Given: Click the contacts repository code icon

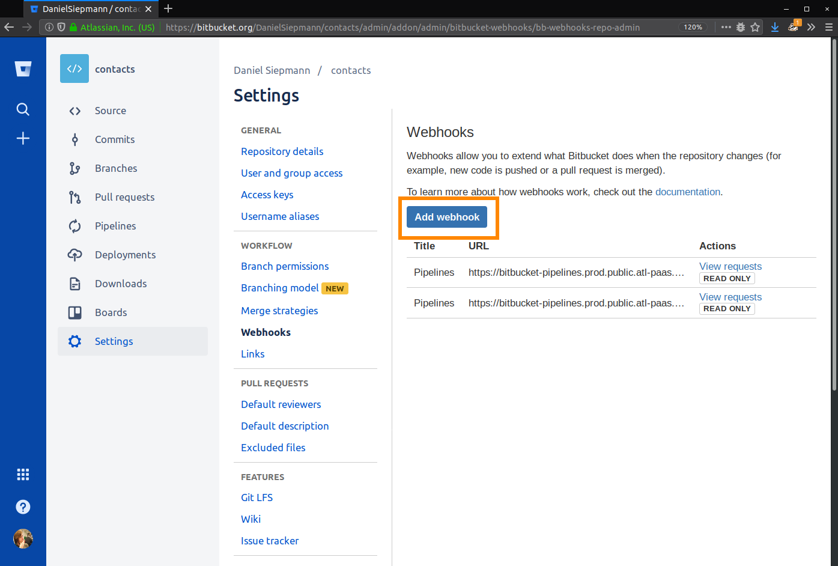Looking at the screenshot, I should click(74, 68).
